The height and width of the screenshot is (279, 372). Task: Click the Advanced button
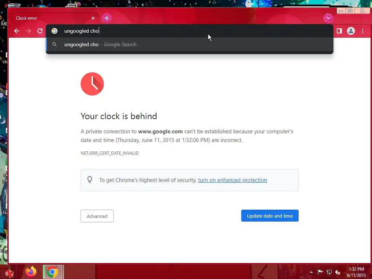(x=97, y=216)
